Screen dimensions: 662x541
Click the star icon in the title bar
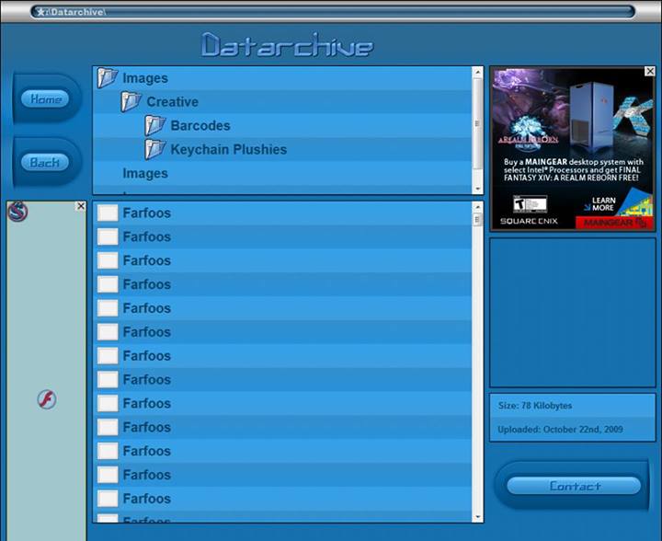(40, 12)
